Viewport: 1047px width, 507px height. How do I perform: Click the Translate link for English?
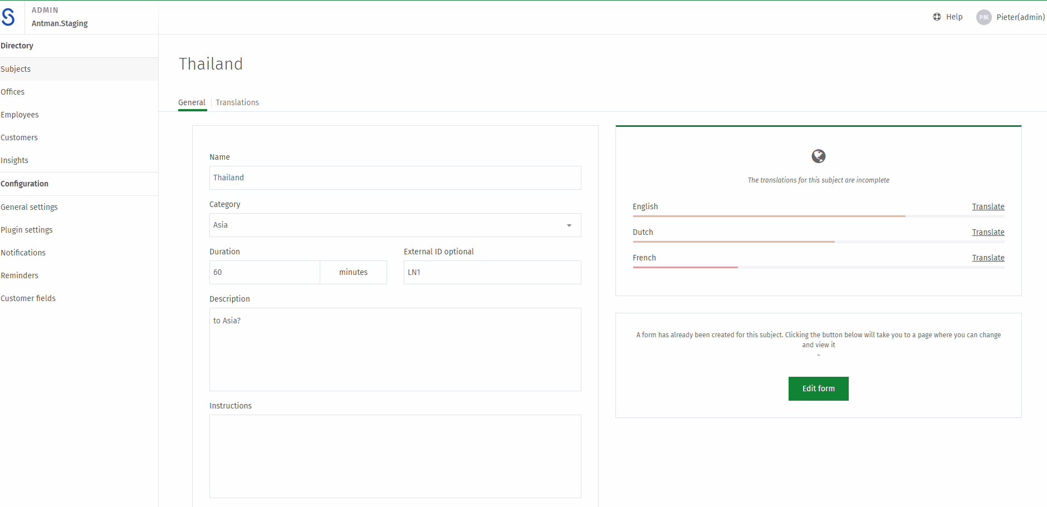[x=988, y=206]
